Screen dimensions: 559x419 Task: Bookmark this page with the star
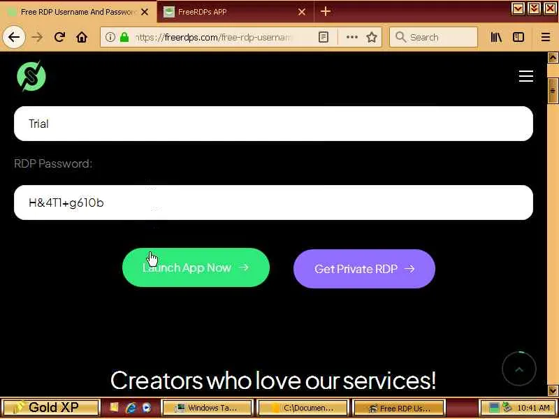372,37
